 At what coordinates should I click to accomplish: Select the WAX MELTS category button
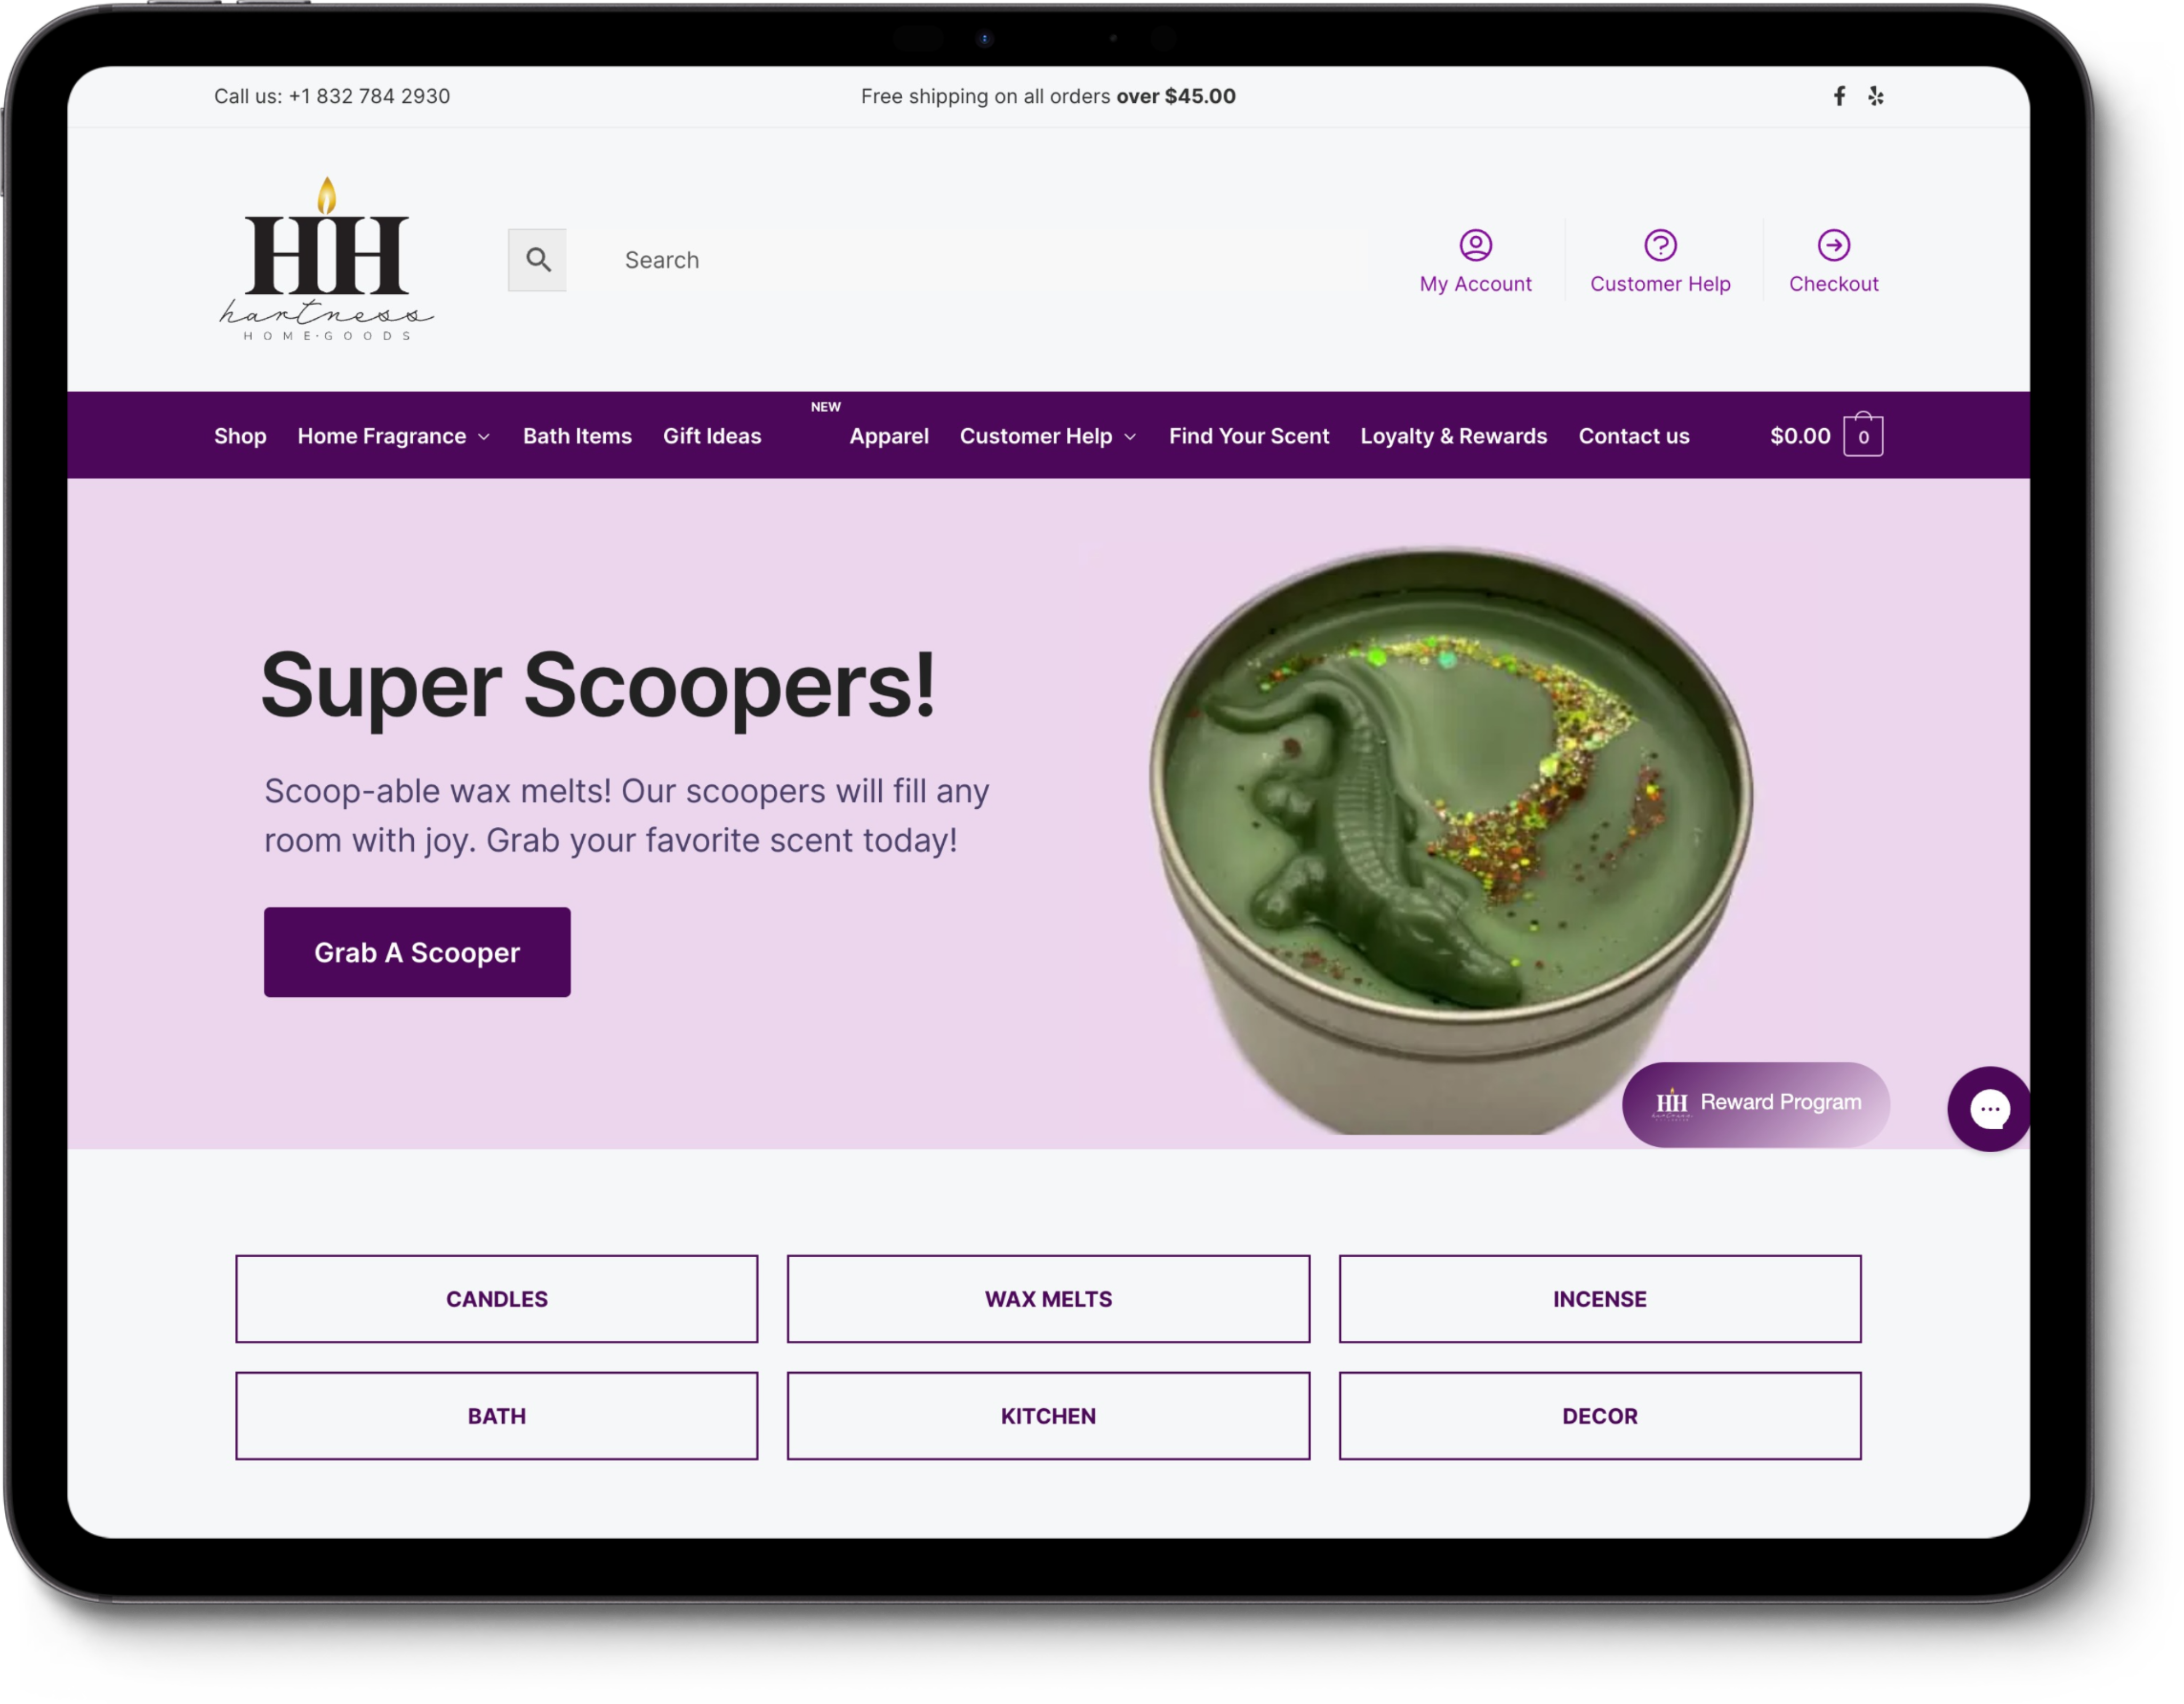point(1048,1299)
